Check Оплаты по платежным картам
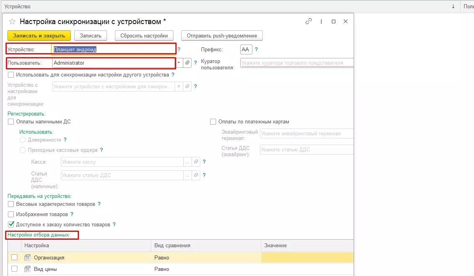This screenshot has width=474, height=276. click(213, 122)
